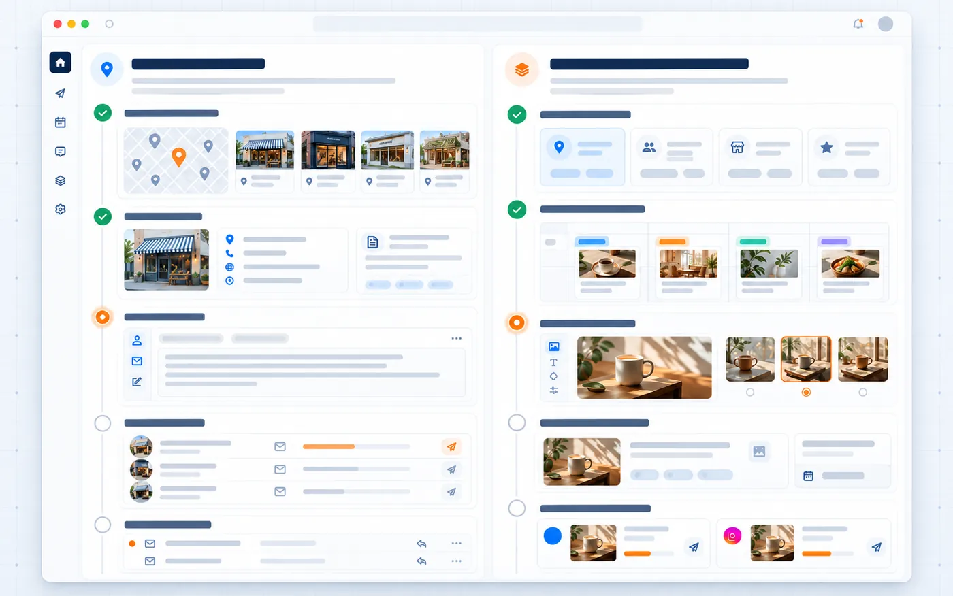
Task: Open food bowl thumbnail under purple tag
Action: click(850, 264)
